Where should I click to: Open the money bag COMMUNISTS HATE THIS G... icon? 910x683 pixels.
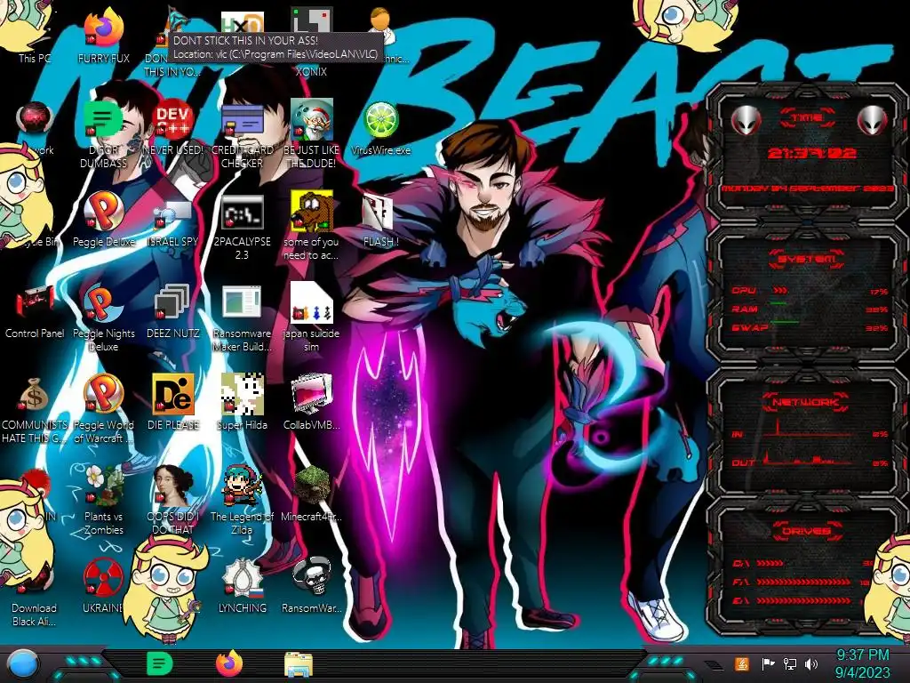(x=35, y=396)
